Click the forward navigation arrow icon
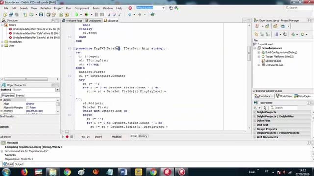This screenshot has height=176, width=314. [140, 14]
